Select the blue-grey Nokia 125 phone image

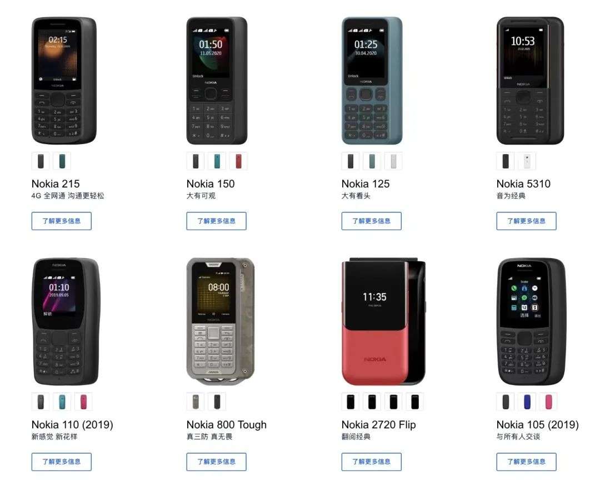click(372, 81)
